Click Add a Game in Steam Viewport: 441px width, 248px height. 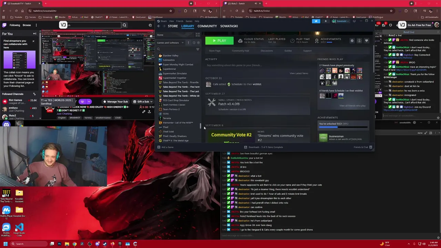pos(165,147)
